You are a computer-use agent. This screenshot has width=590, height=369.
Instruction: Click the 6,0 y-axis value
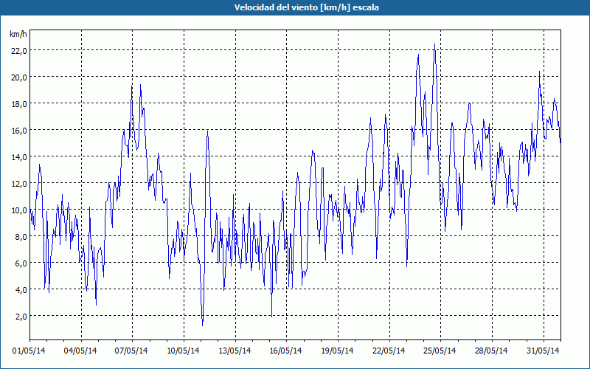[x=21, y=263]
